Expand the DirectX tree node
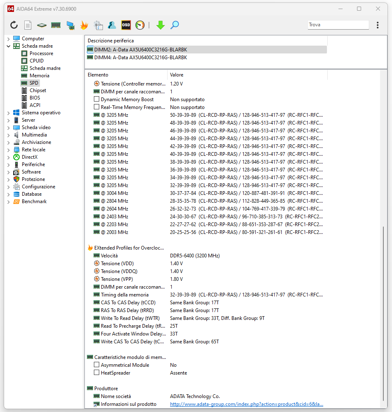This screenshot has height=412, width=392. point(8,157)
